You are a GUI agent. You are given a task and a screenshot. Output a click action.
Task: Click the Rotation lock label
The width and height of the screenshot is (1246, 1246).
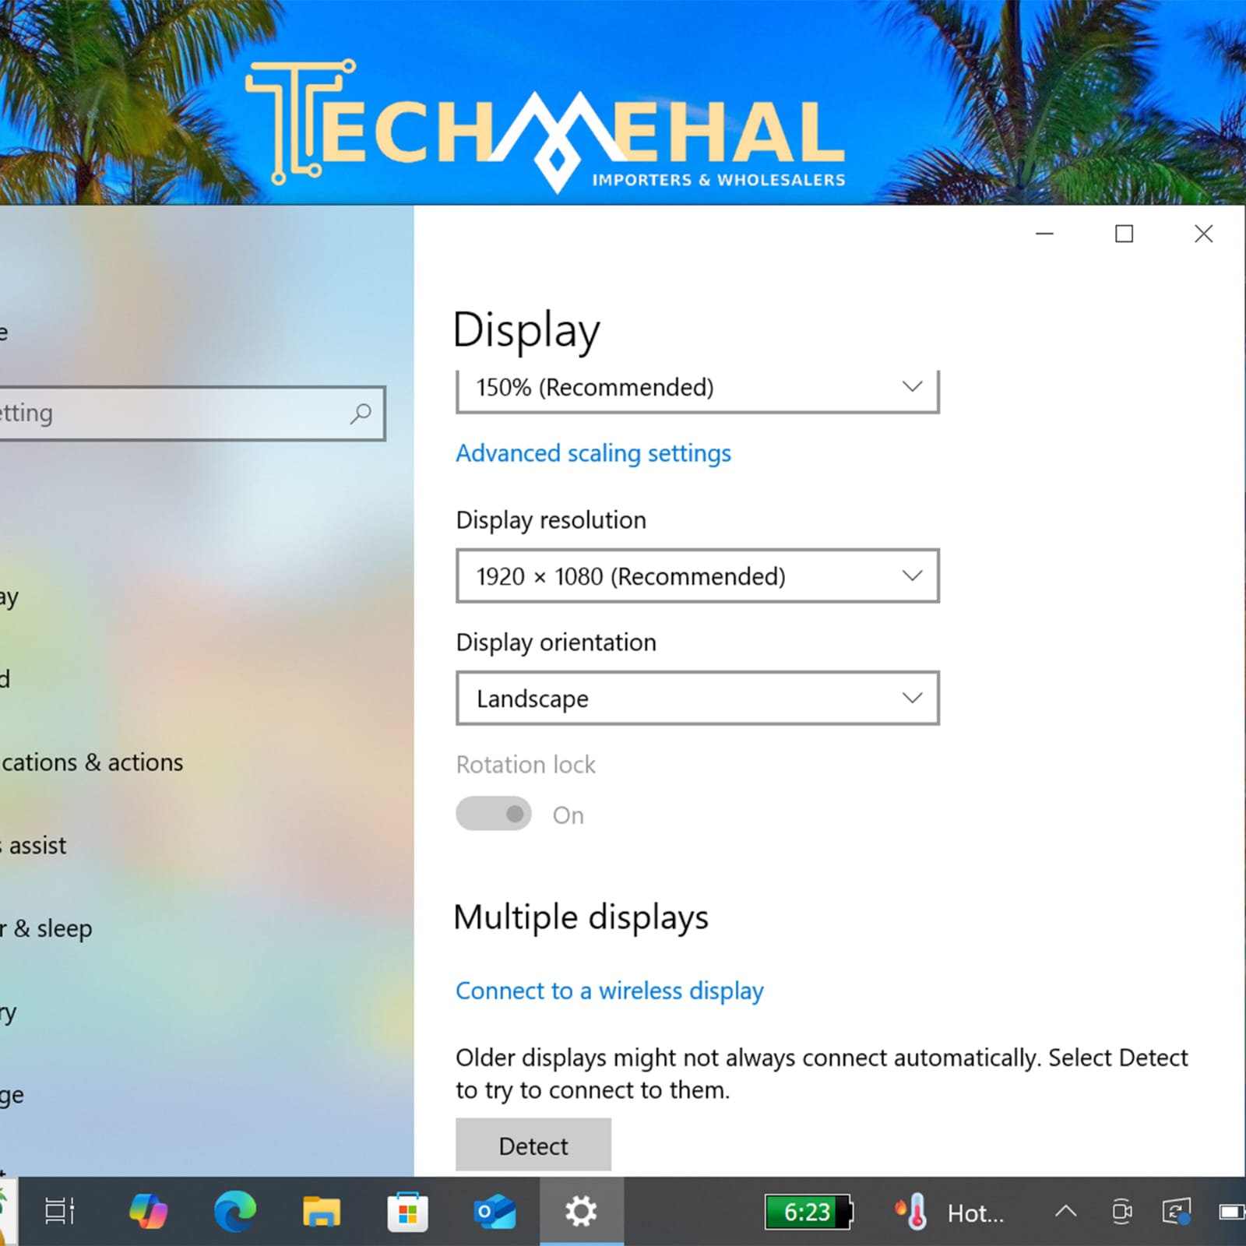pyautogui.click(x=526, y=765)
